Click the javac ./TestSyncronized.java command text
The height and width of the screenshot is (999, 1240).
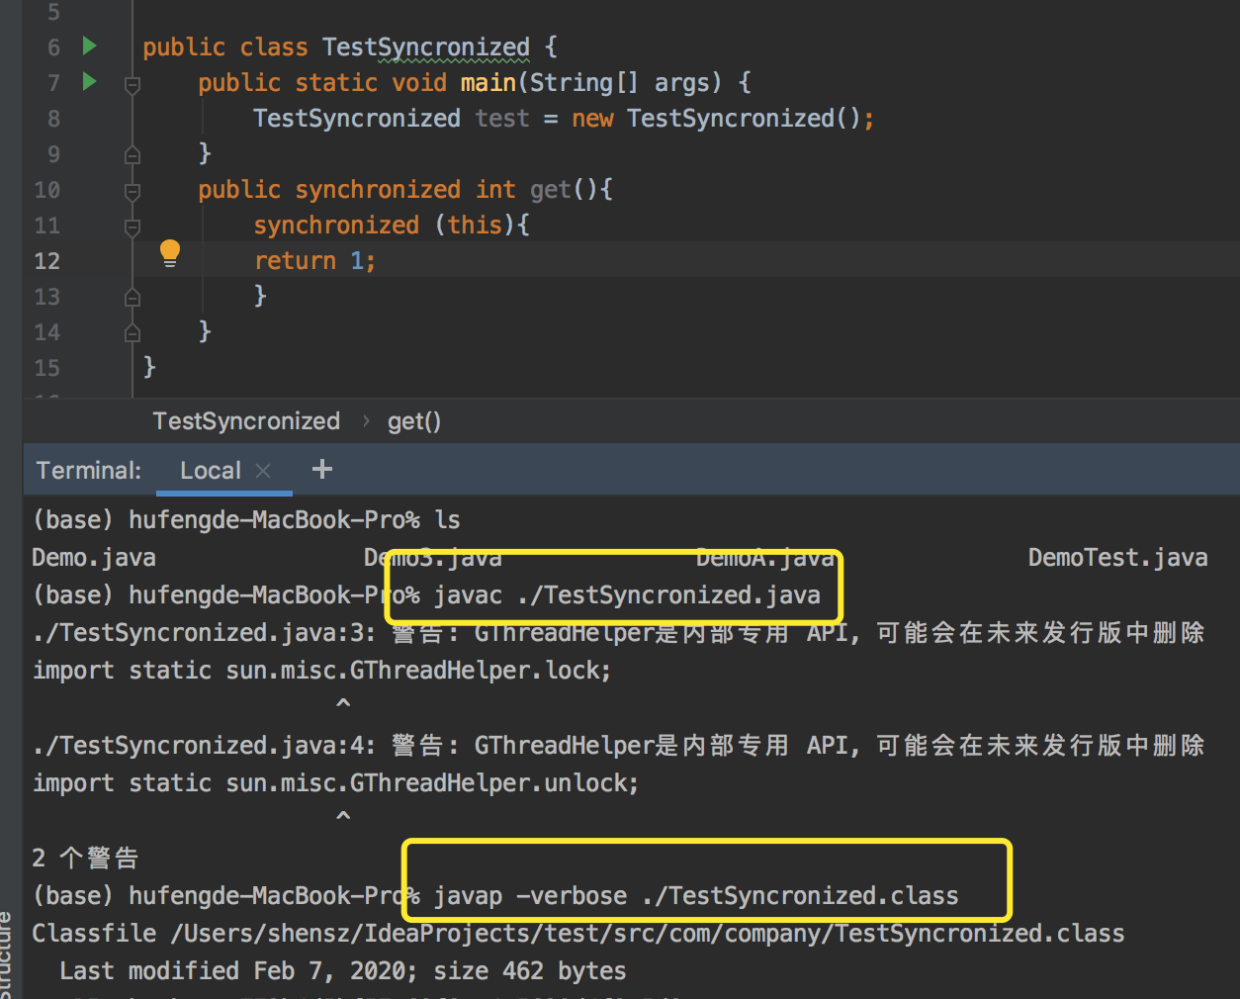(627, 595)
